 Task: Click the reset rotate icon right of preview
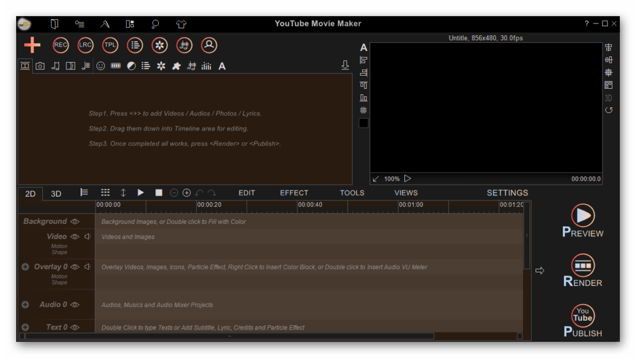click(609, 110)
